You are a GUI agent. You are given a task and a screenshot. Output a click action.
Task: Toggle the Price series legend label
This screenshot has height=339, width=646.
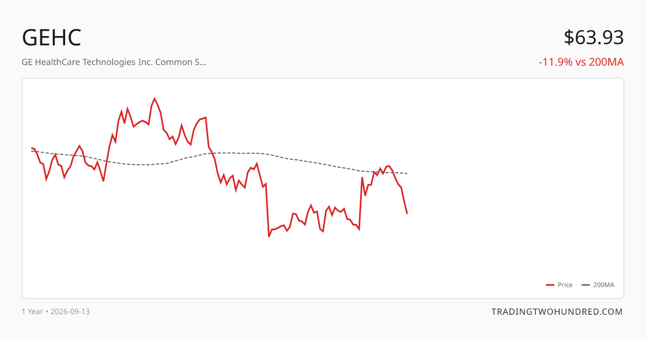[565, 285]
